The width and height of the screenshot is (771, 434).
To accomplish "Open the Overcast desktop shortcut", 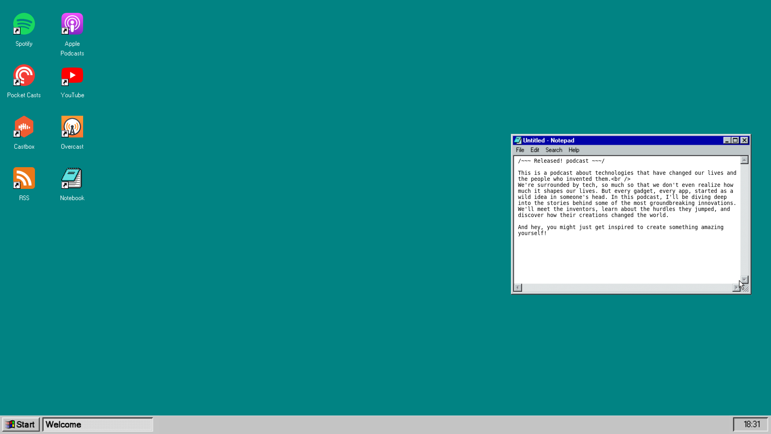I will tap(72, 127).
